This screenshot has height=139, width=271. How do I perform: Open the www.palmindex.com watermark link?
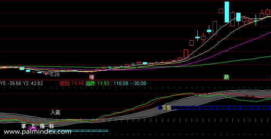coord(37,132)
